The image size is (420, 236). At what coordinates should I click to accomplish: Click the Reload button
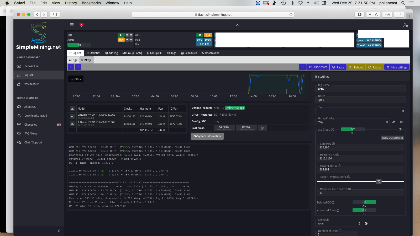click(375, 67)
